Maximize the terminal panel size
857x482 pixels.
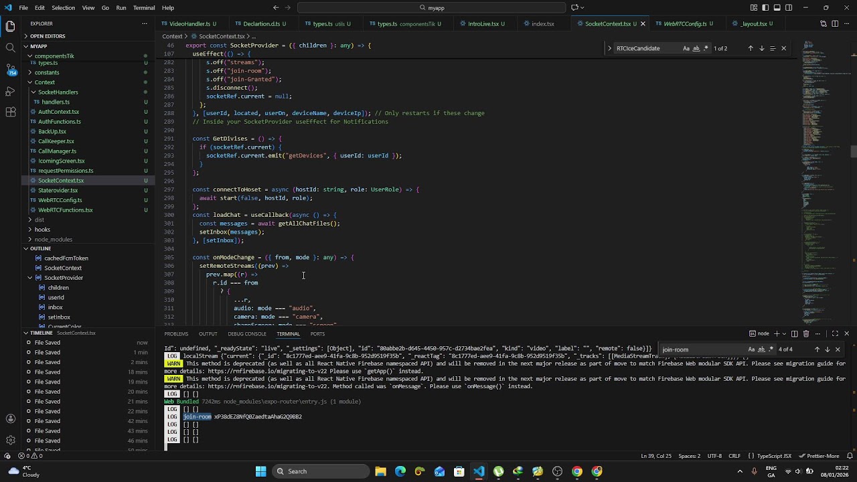tap(835, 333)
